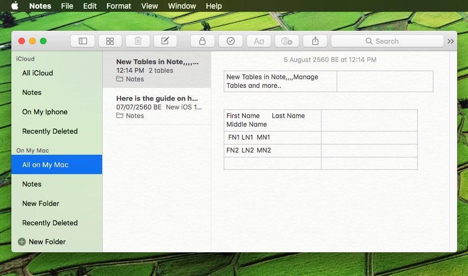
Task: Add people to this note icon
Action: tap(287, 41)
